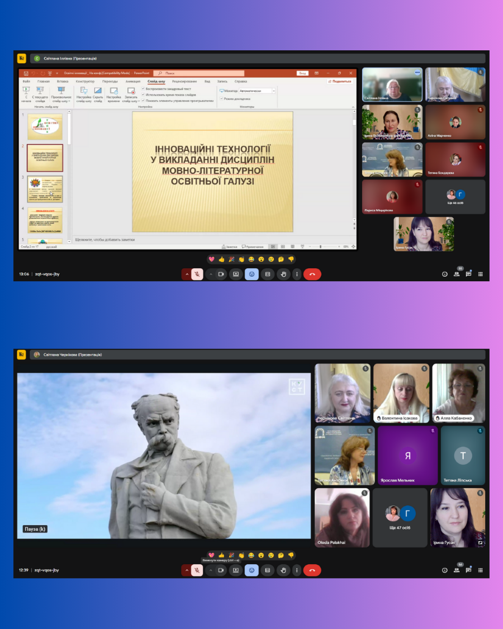This screenshot has width=503, height=629.
Task: Click the 'Поделиться' button in PowerPoint
Action: [340, 81]
